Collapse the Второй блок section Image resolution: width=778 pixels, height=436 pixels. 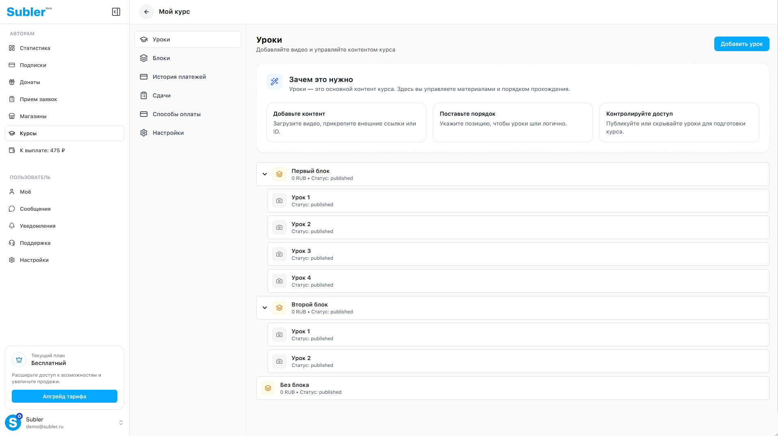tap(265, 308)
